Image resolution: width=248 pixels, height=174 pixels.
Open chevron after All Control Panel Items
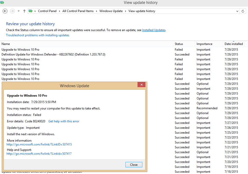click(x=96, y=11)
